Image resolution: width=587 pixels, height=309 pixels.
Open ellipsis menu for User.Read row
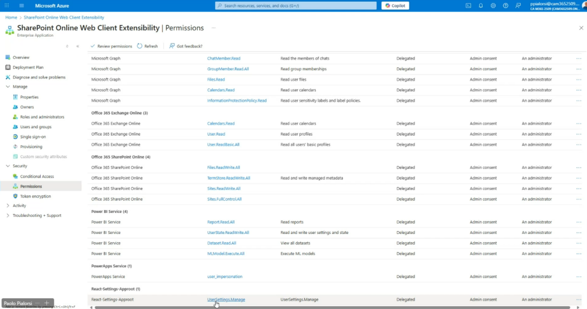point(578,134)
